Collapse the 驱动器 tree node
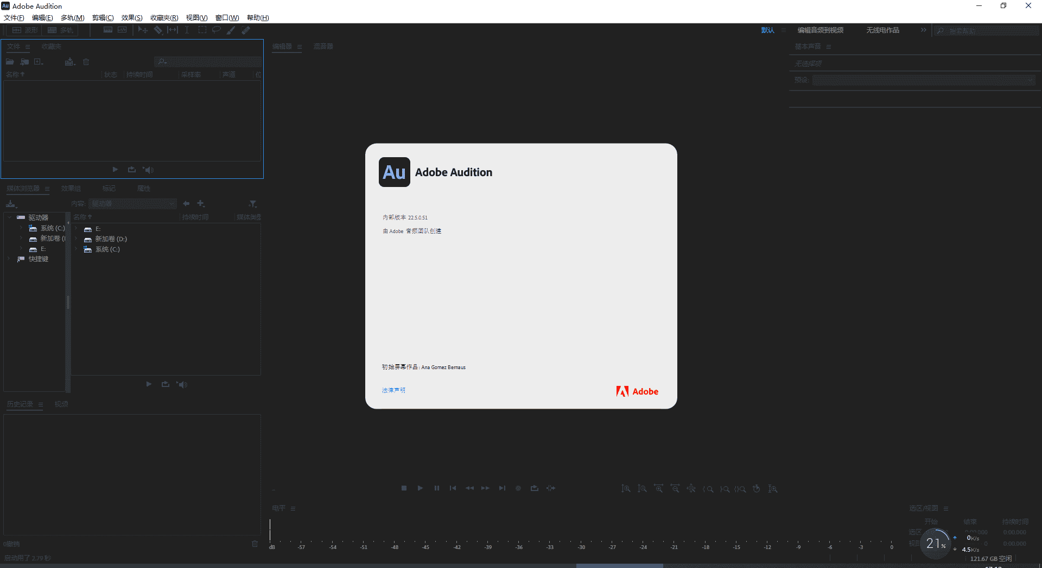The height and width of the screenshot is (568, 1042). (9, 217)
